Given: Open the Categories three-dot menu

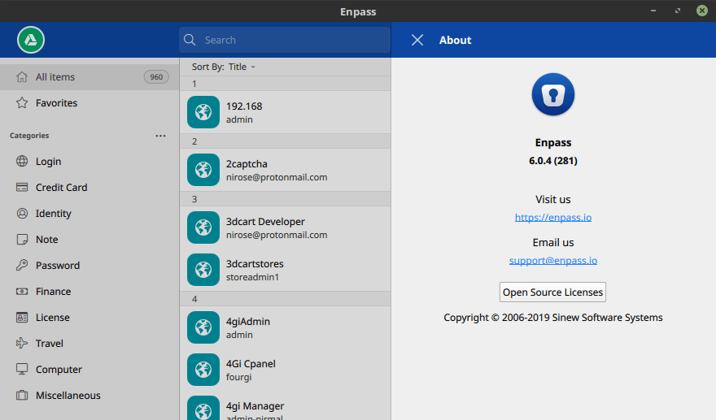Looking at the screenshot, I should pos(160,136).
